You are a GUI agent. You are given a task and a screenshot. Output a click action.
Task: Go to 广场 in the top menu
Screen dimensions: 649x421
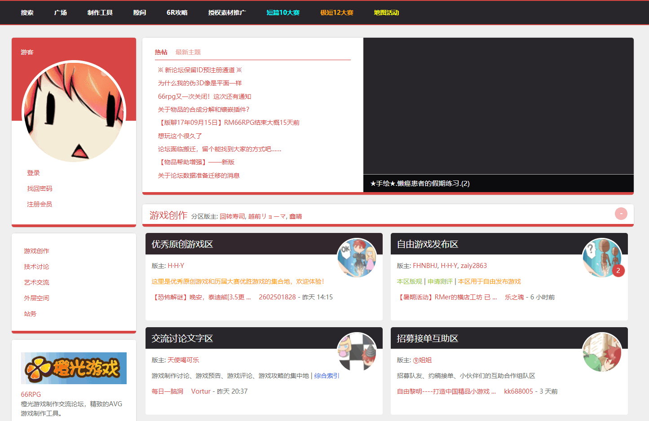[x=60, y=13]
